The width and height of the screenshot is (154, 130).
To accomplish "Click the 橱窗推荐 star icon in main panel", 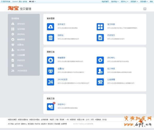I will pyautogui.click(x=50, y=60).
